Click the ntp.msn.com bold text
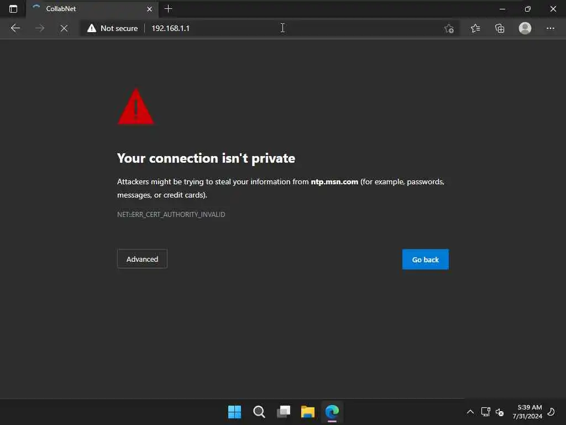This screenshot has height=425, width=566. click(334, 182)
